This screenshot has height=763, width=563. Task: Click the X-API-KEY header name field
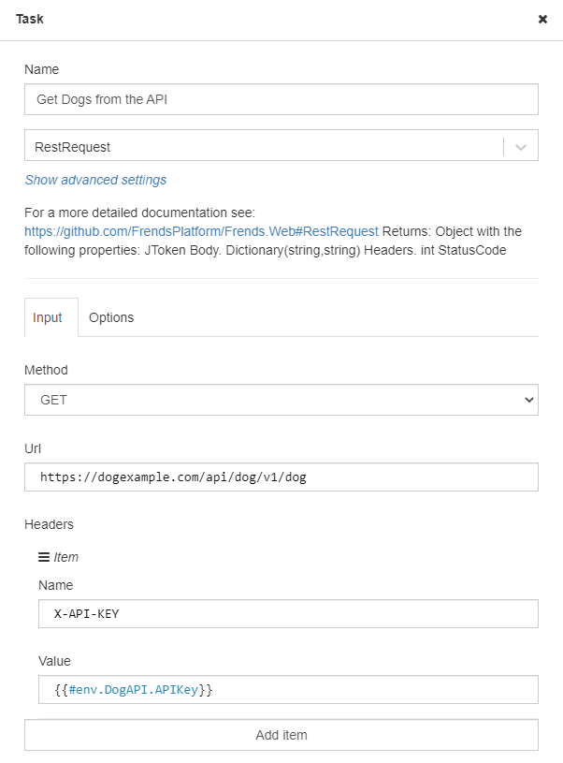pyautogui.click(x=288, y=614)
